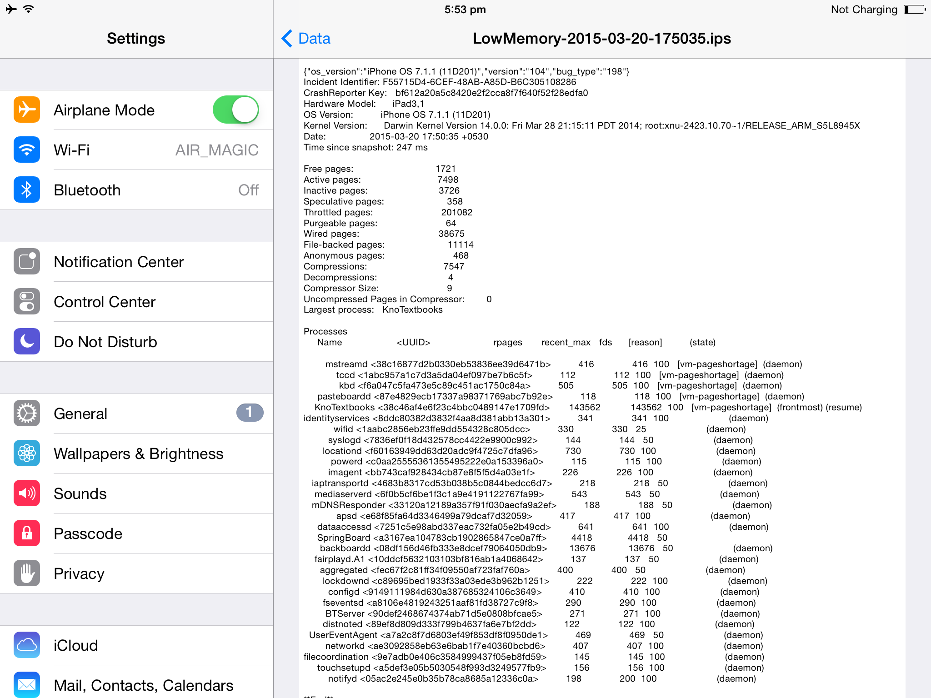Tap the LowMemory-2015-03-20-175035.ips title
931x698 pixels.
point(602,39)
